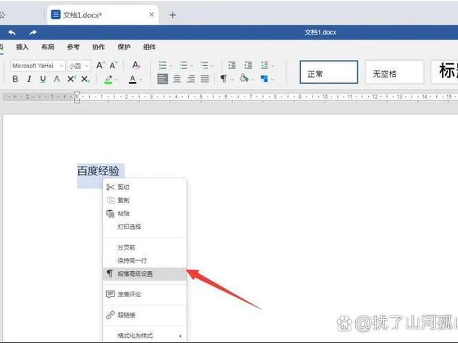Screen dimensions: 458x343
Task: Choose 剪切 in context menu
Action: coord(145,187)
